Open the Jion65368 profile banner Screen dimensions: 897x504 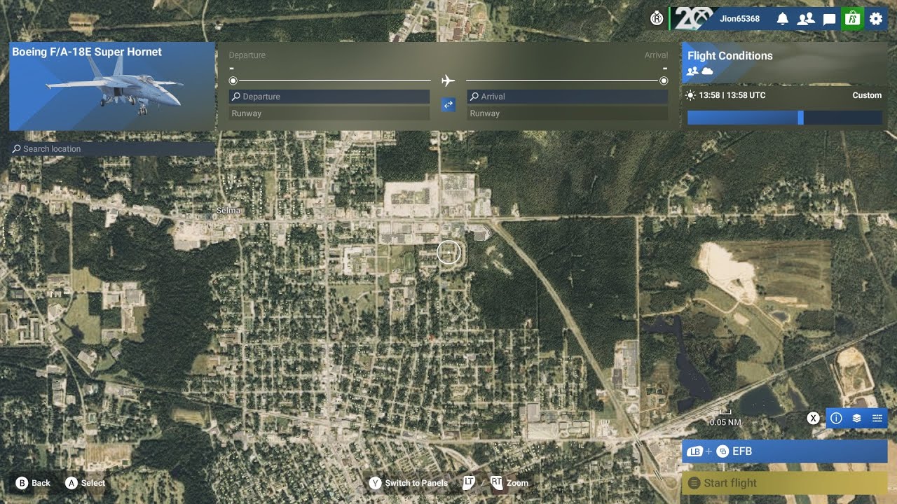tap(720, 19)
